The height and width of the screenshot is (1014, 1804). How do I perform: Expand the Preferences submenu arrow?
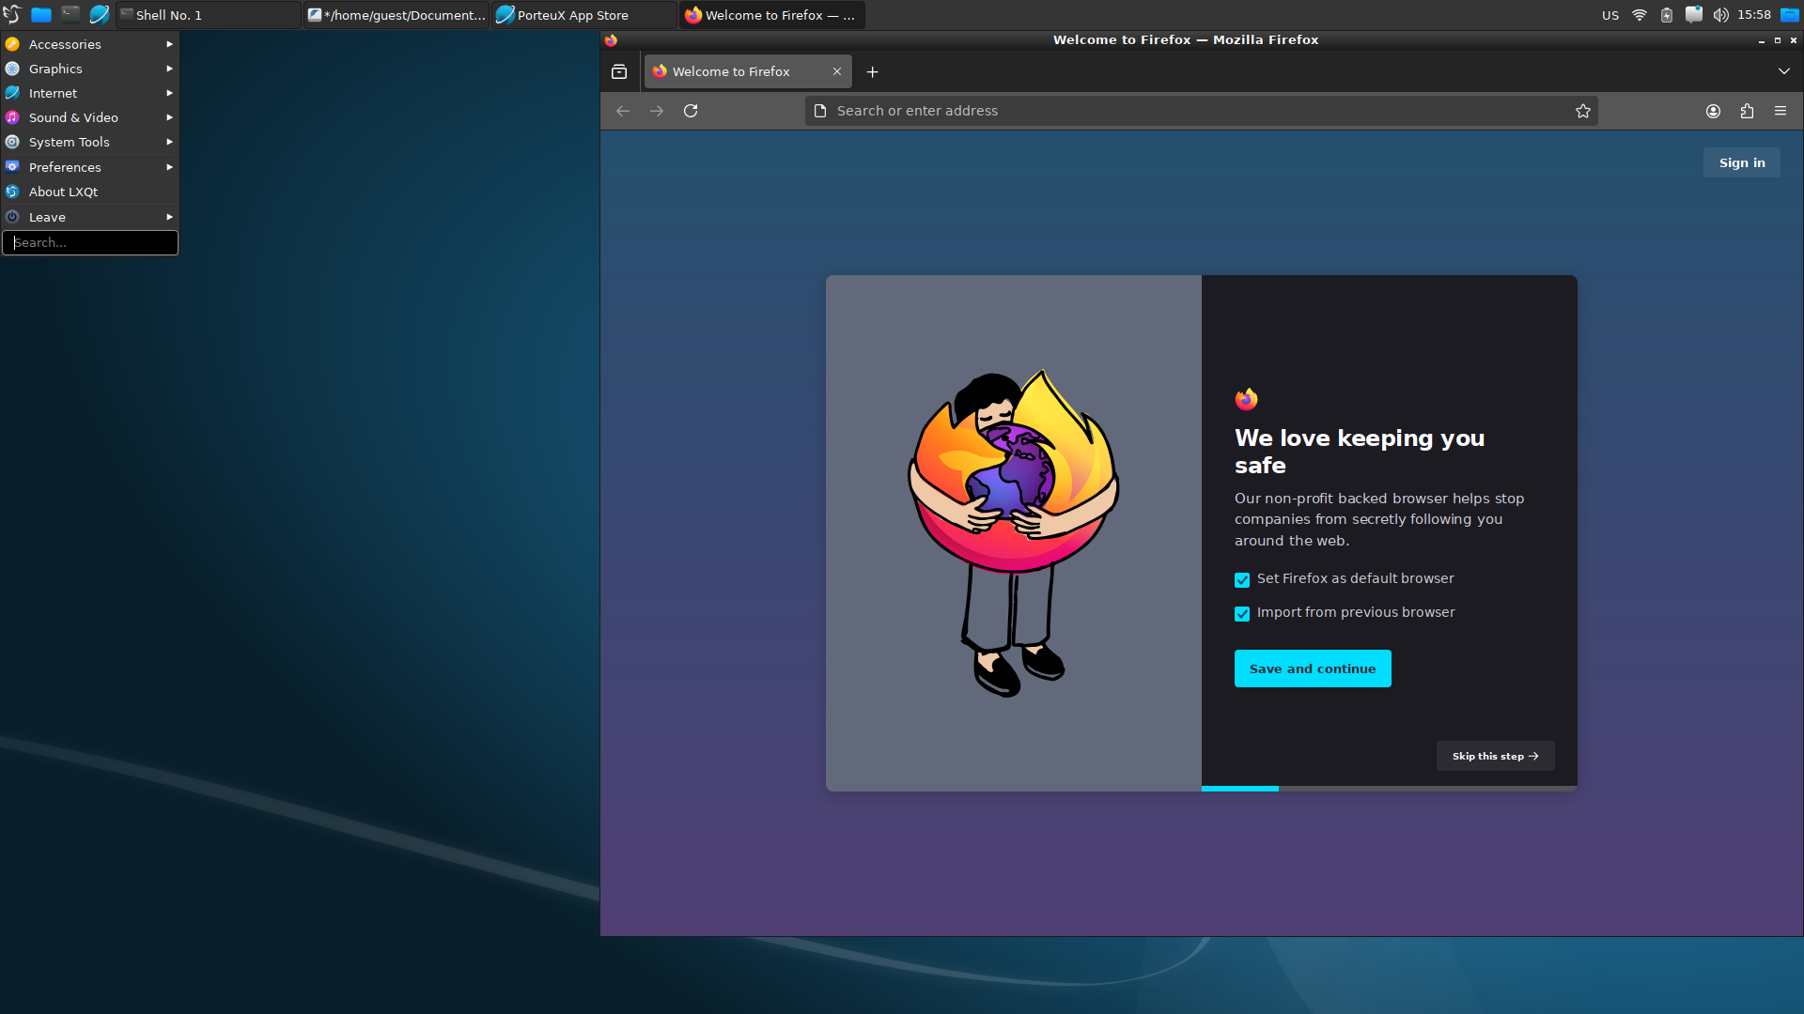coord(169,167)
